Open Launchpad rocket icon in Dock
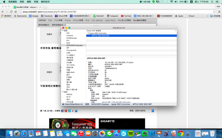This screenshot has height=138, width=222. point(17,133)
